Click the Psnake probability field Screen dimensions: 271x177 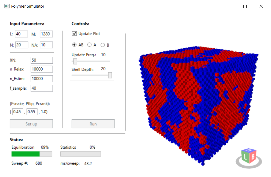pos(18,112)
